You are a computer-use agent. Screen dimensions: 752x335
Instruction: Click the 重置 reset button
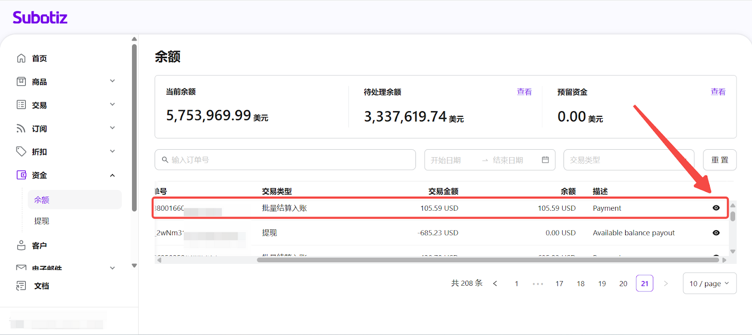click(x=719, y=160)
